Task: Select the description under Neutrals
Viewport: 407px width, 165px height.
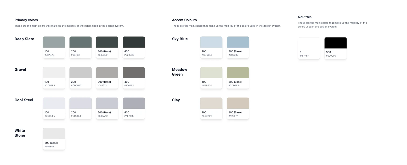Action: [332, 25]
